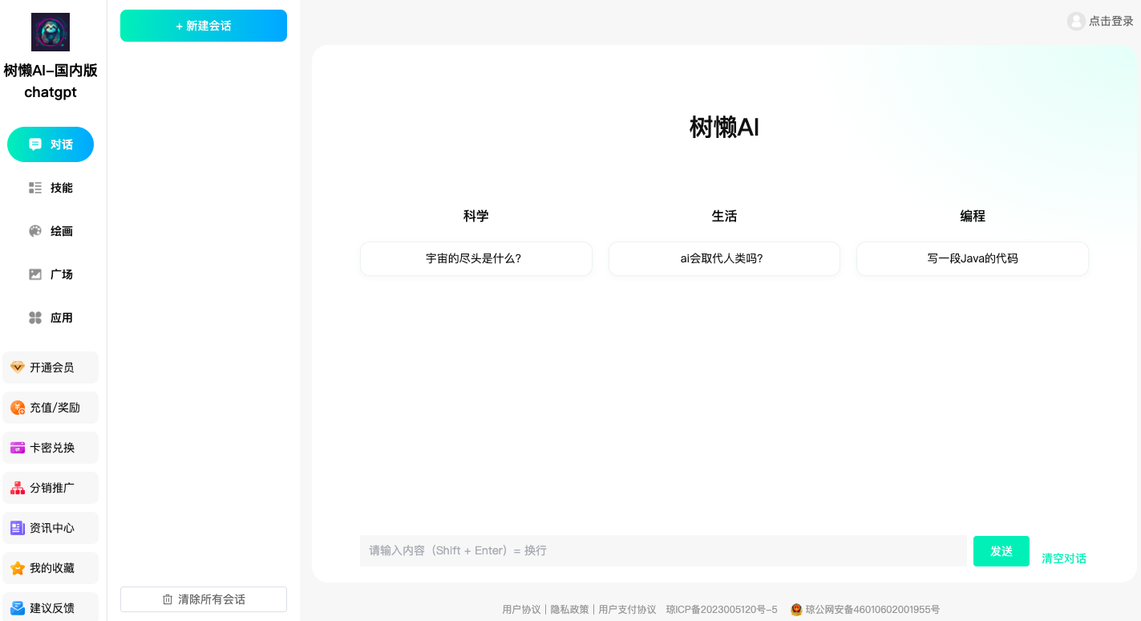
Task: Open the 用户支付协议 link
Action: tap(627, 610)
